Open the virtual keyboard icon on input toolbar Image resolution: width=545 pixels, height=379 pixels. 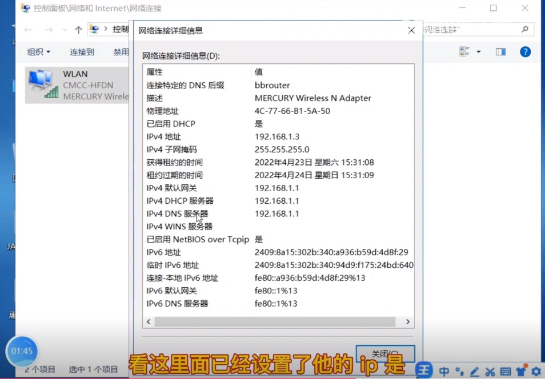pyautogui.click(x=505, y=371)
